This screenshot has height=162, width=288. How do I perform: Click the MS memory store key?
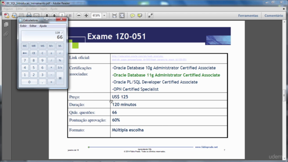[42, 46]
